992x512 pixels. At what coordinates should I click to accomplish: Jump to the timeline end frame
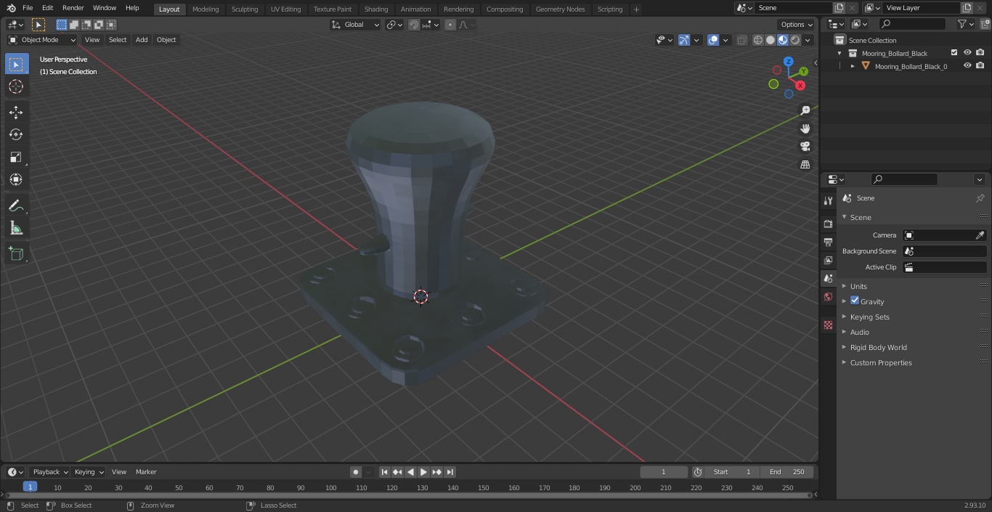pos(450,472)
